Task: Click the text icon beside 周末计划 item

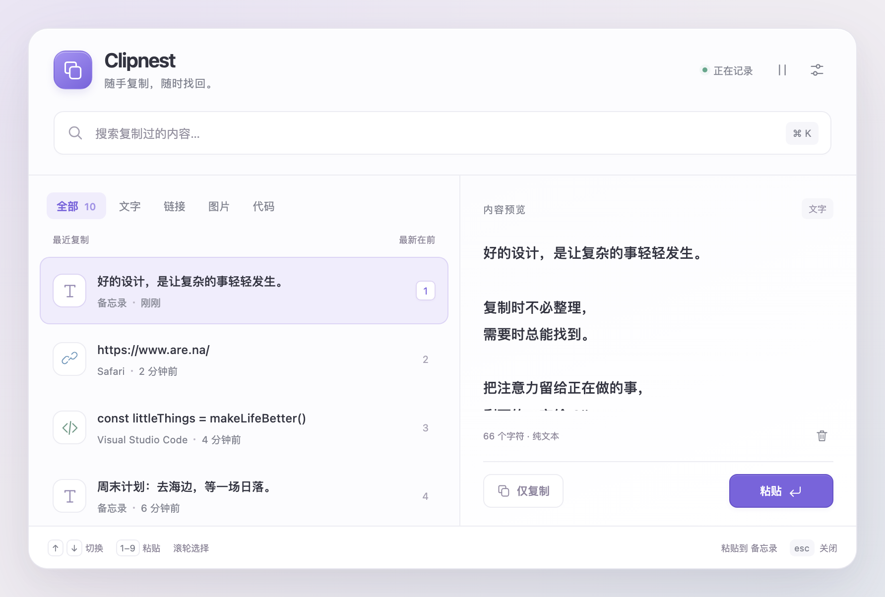Action: click(70, 496)
